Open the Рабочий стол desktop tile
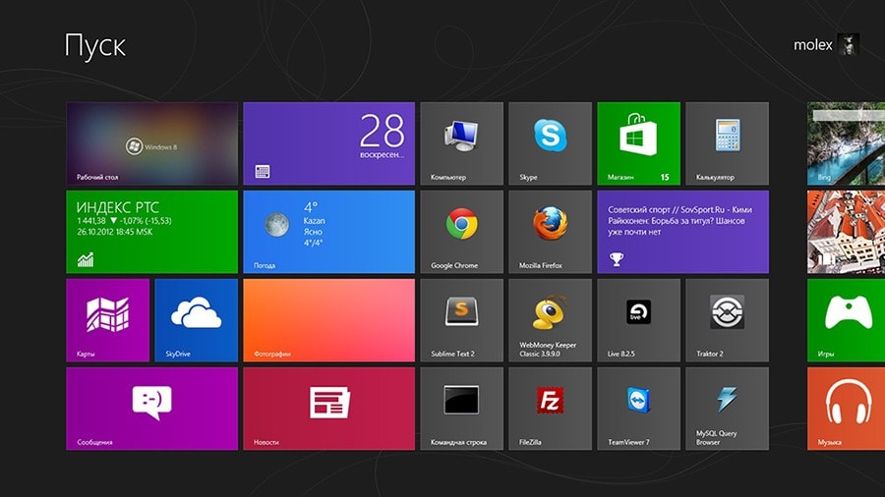885x497 pixels. [151, 143]
